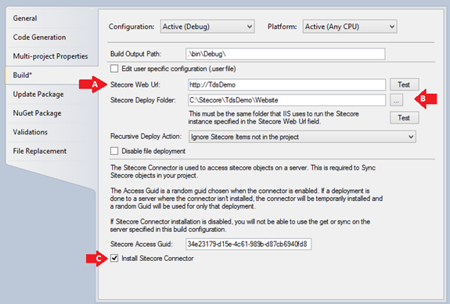
Task: Click the 'Platform:' label
Action: (282, 27)
